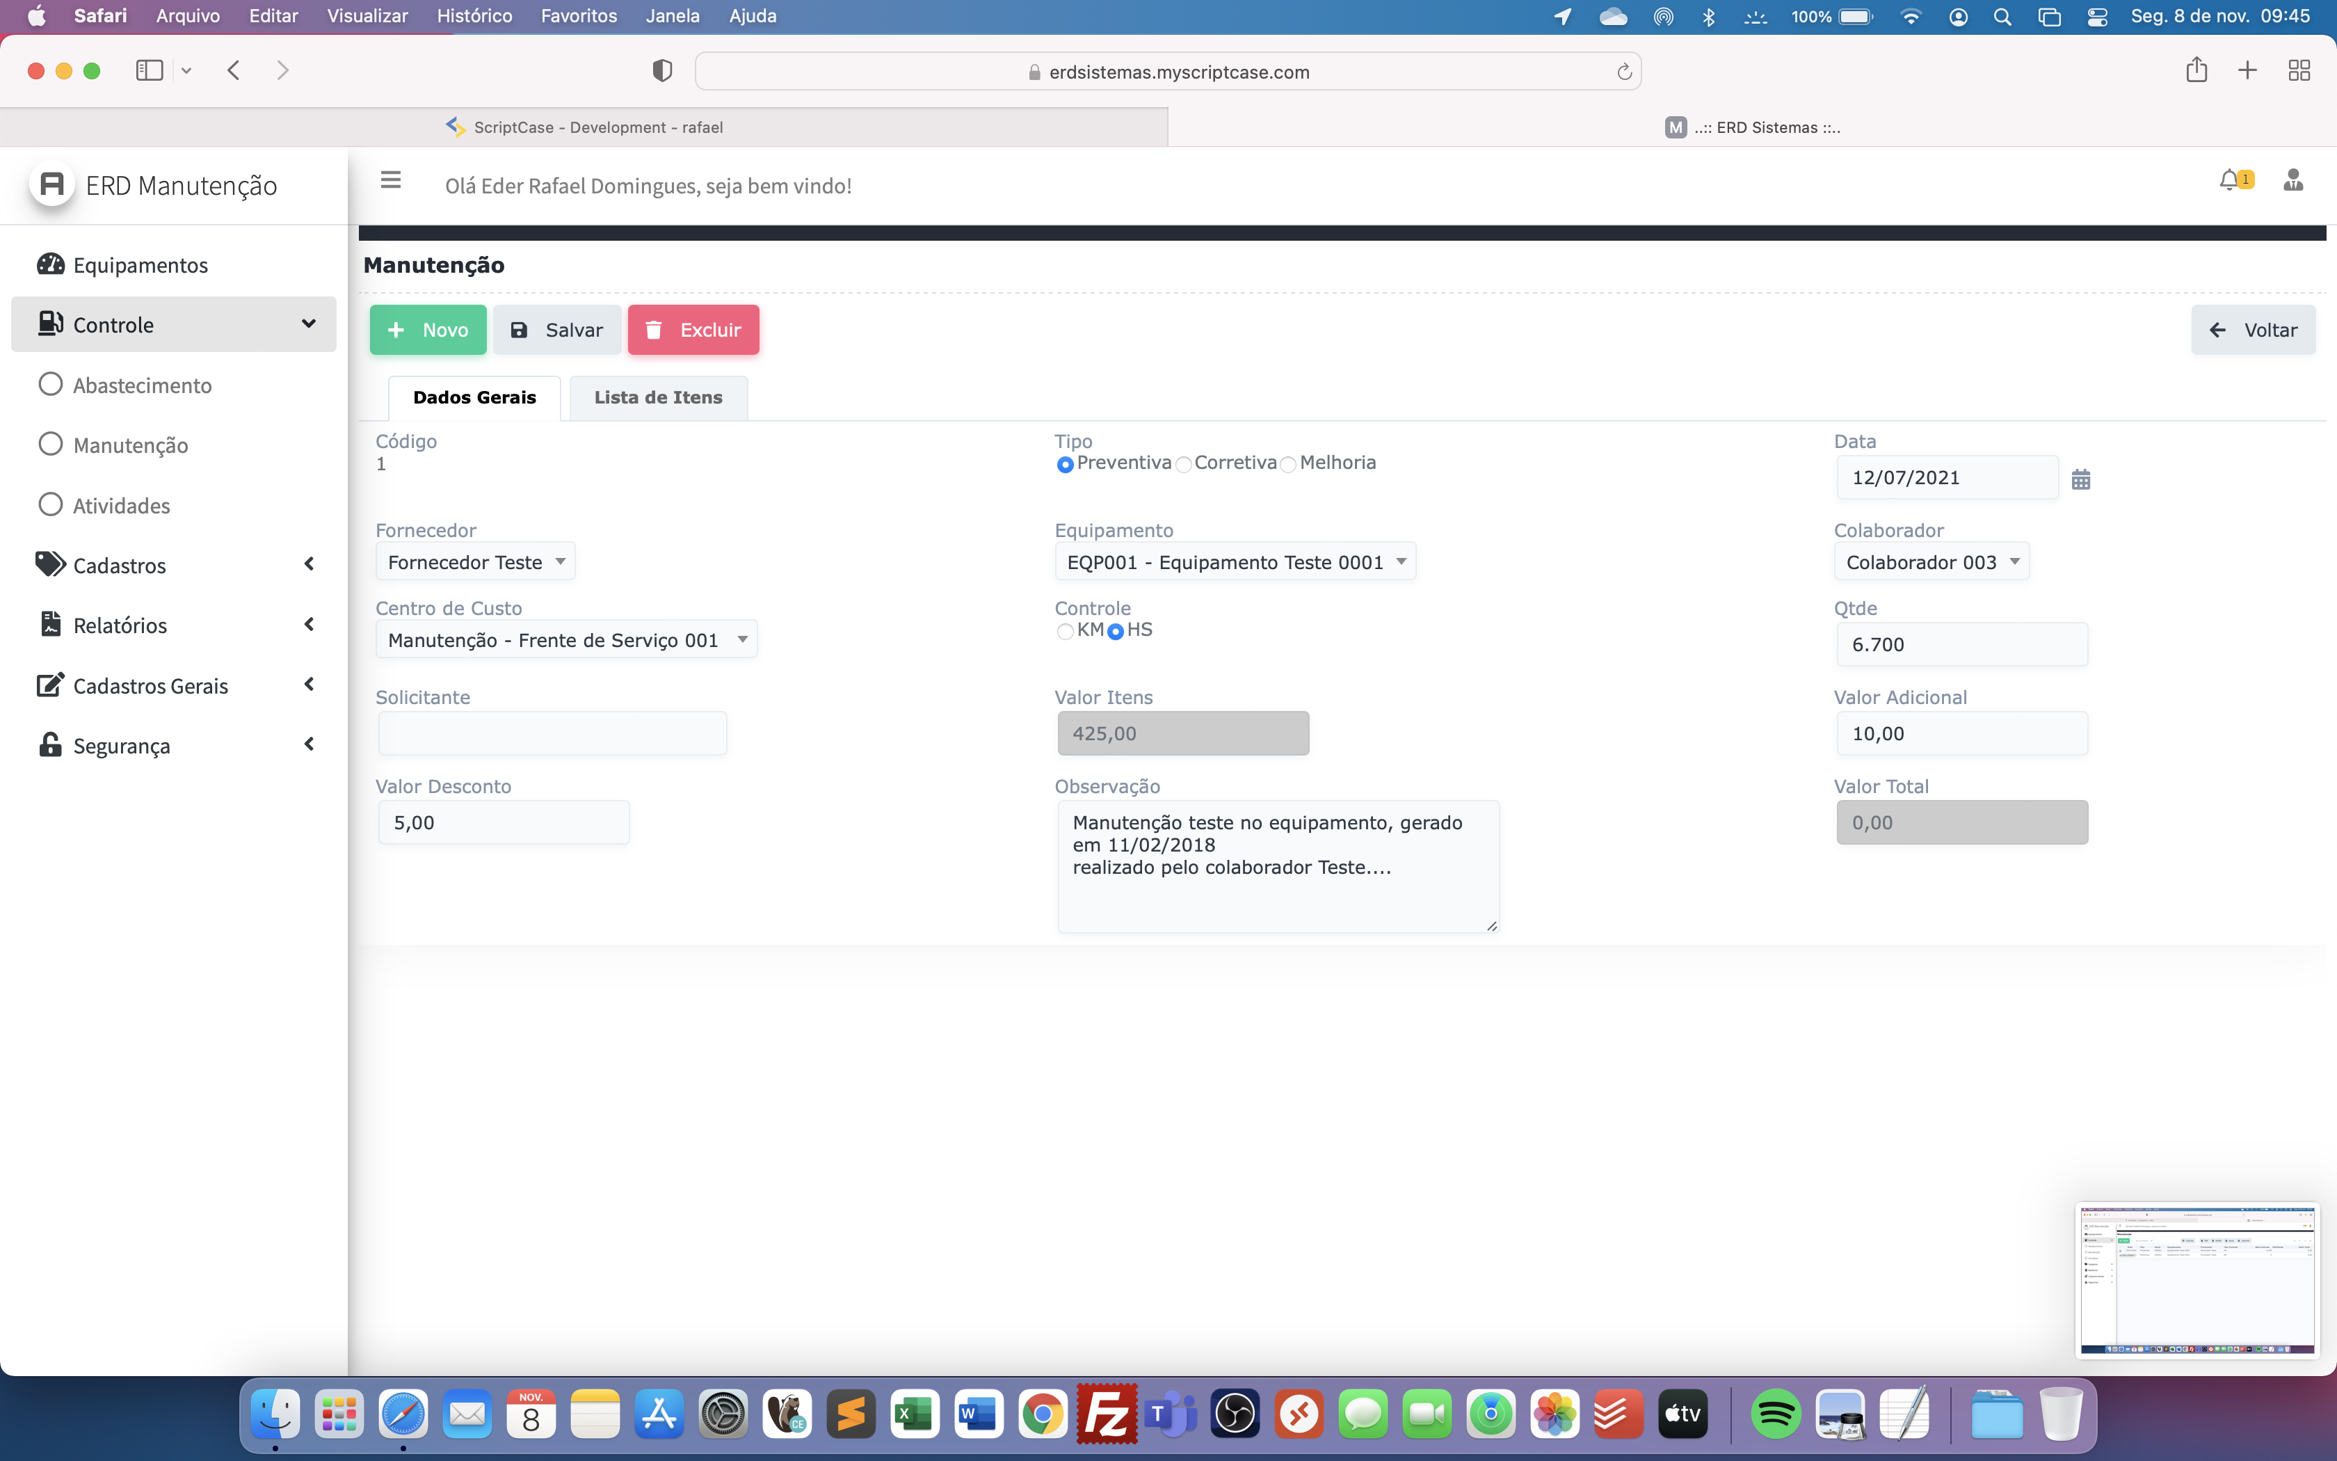
Task: Click the hamburger menu toggle icon
Action: point(390,179)
